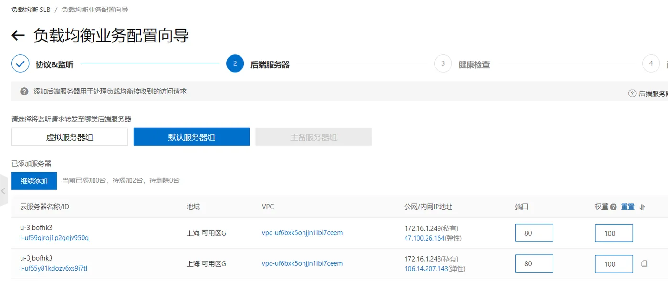
Task: Open VPC link in the 172.16.1.248 row
Action: [x=302, y=263]
